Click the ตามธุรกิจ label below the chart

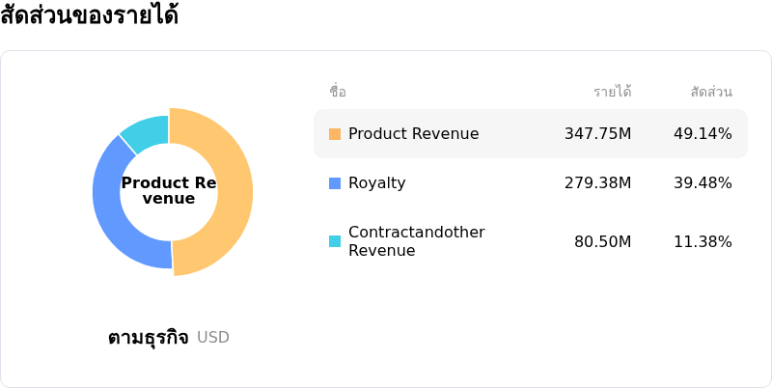(148, 338)
